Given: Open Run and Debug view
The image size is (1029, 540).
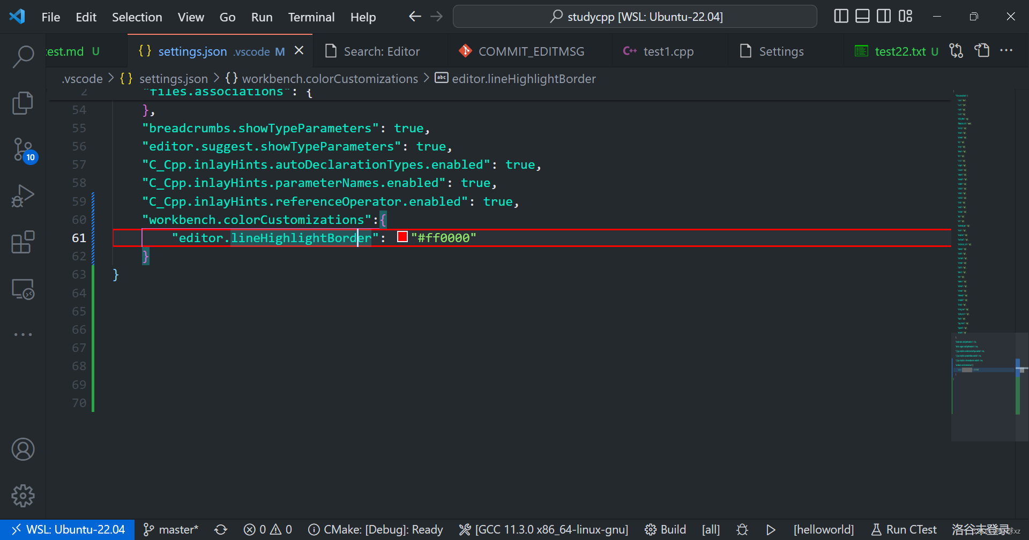Looking at the screenshot, I should [23, 196].
